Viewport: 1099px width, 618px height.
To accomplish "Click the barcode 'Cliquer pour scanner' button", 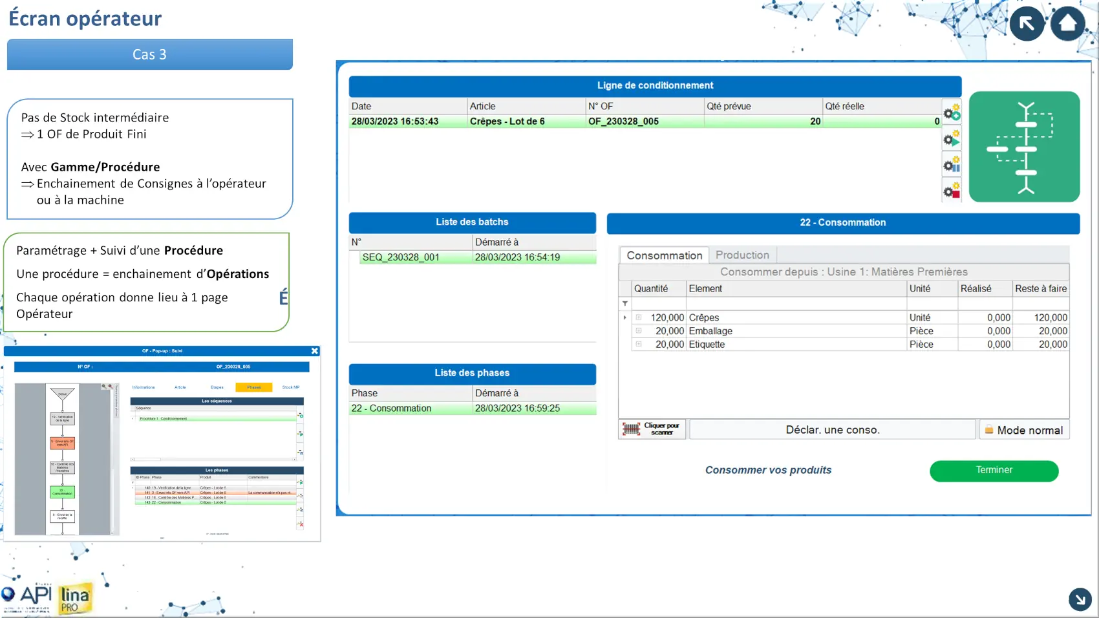I will point(652,429).
